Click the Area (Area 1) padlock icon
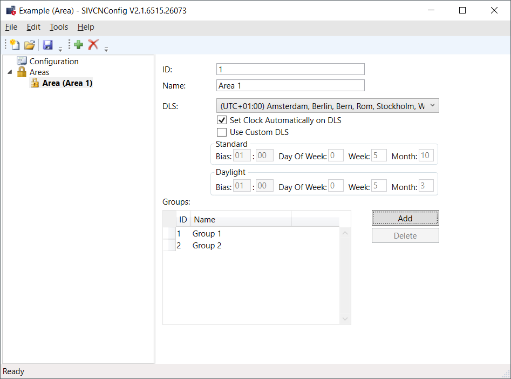The width and height of the screenshot is (511, 379). click(35, 83)
